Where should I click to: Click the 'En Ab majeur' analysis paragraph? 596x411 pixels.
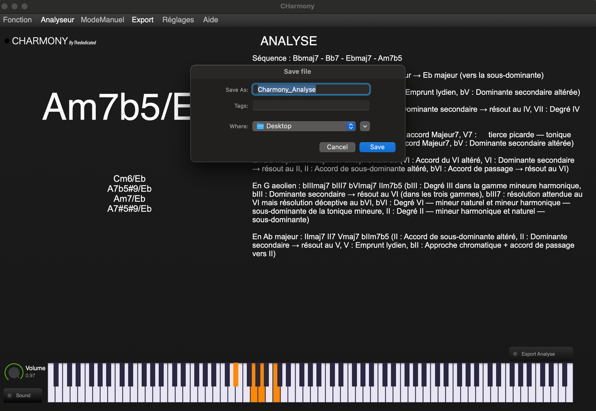tap(413, 245)
